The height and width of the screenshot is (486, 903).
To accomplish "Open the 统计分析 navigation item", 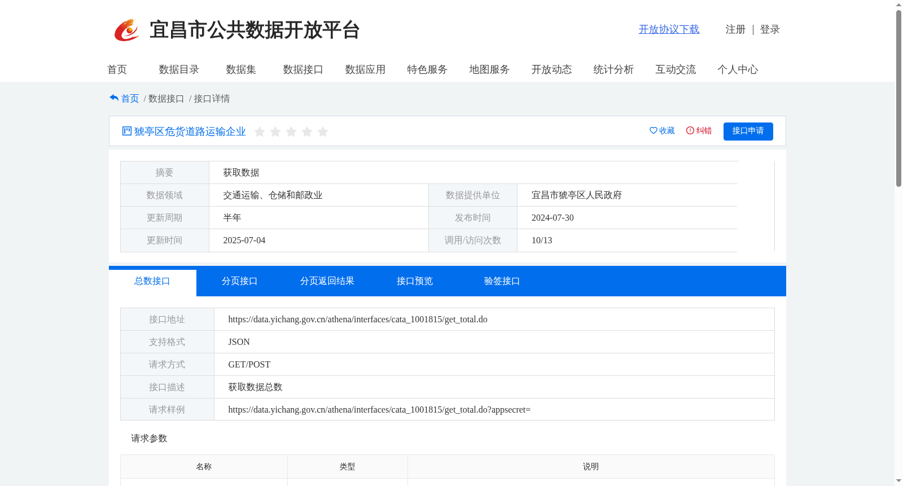I will click(x=613, y=69).
